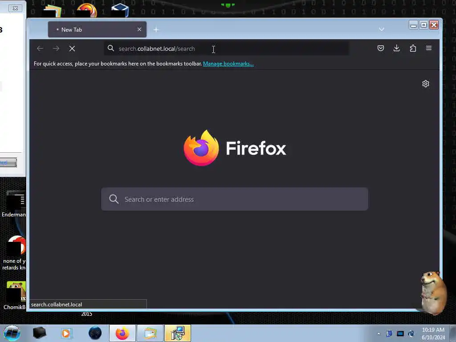Click the address bar search magnifier icon
456x342 pixels.
(111, 48)
